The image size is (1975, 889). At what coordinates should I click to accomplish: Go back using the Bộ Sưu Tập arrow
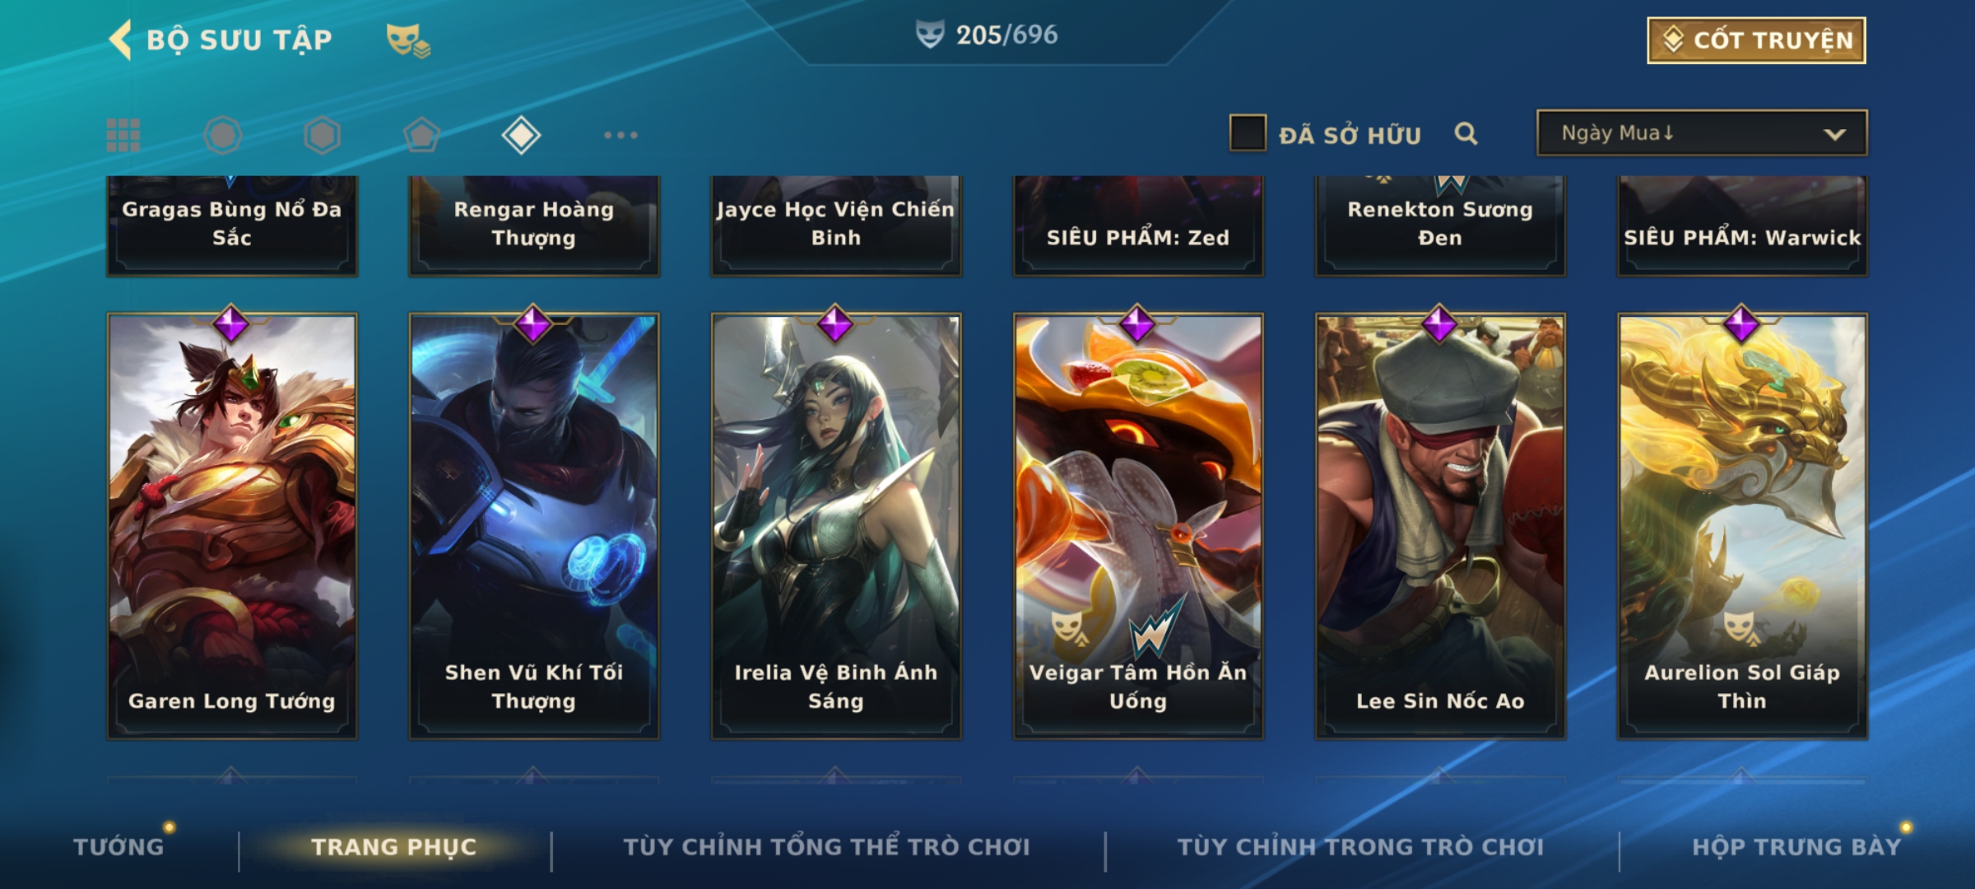pyautogui.click(x=121, y=40)
